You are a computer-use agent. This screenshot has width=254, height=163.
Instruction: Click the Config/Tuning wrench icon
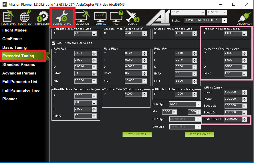coord(62,18)
